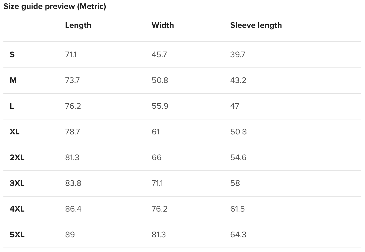The width and height of the screenshot is (365, 252).
Task: Click the 5XL sleeve length value 64.3
Action: coord(238,235)
